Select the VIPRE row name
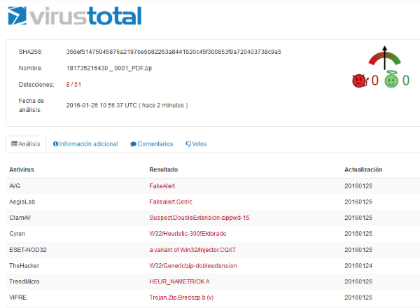Screen dimensions: 420x308 [18, 297]
